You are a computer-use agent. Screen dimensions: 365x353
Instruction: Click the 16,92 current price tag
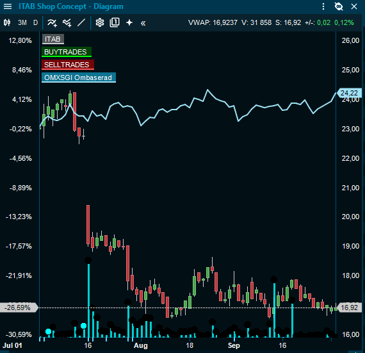click(349, 308)
